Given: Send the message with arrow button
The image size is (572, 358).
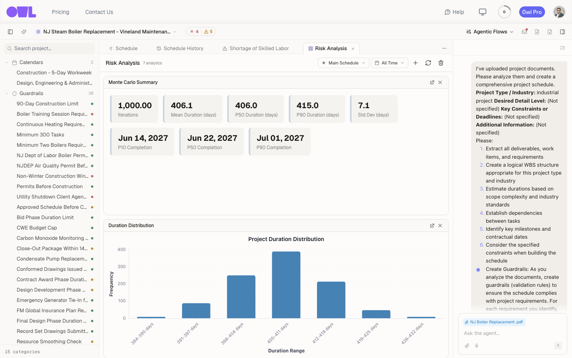Looking at the screenshot, I should [558, 346].
